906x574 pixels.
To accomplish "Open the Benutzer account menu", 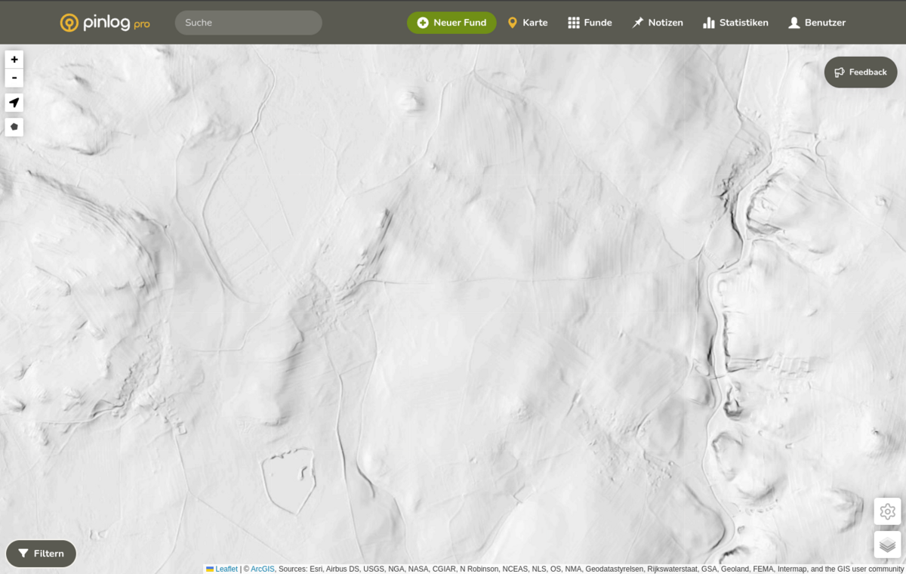I will click(817, 23).
